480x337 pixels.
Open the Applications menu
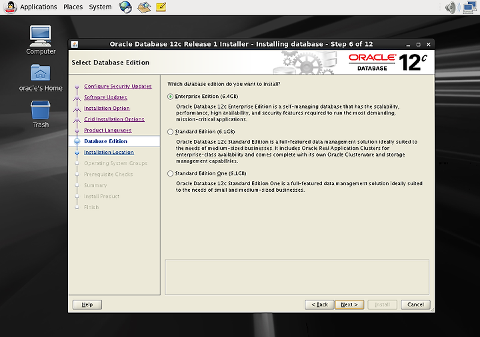pos(38,7)
